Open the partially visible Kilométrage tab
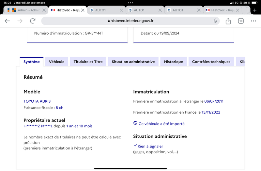 tap(240, 62)
